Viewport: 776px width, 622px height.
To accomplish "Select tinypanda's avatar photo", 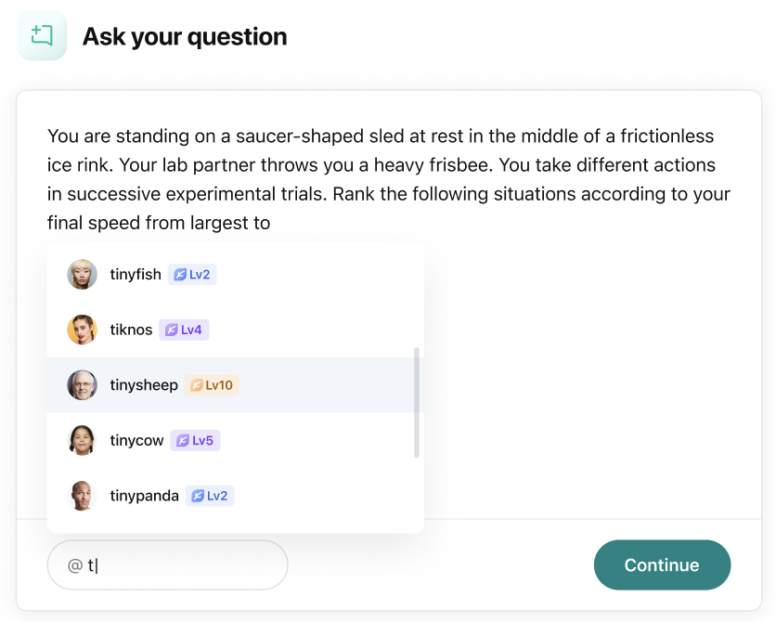I will (83, 496).
